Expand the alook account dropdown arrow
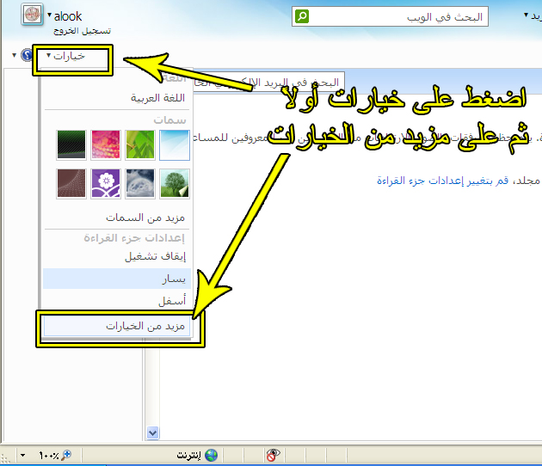This screenshot has height=466, width=542. coord(50,15)
